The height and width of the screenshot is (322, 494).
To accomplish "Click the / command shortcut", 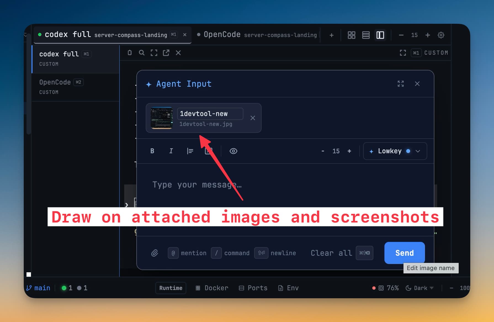I will coord(230,253).
